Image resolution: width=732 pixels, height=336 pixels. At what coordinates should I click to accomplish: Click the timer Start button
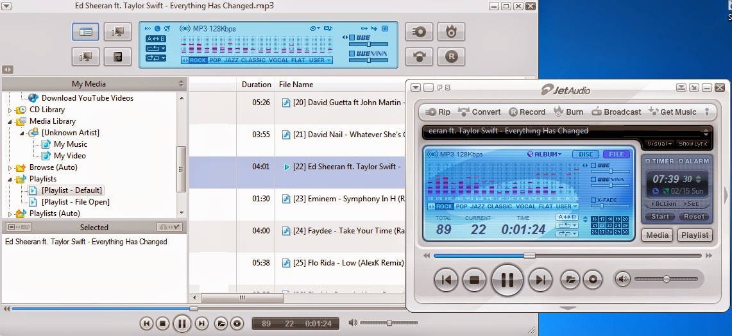coord(660,217)
